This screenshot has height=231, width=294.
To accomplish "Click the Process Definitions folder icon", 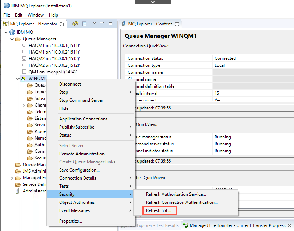I will click(x=30, y=131).
